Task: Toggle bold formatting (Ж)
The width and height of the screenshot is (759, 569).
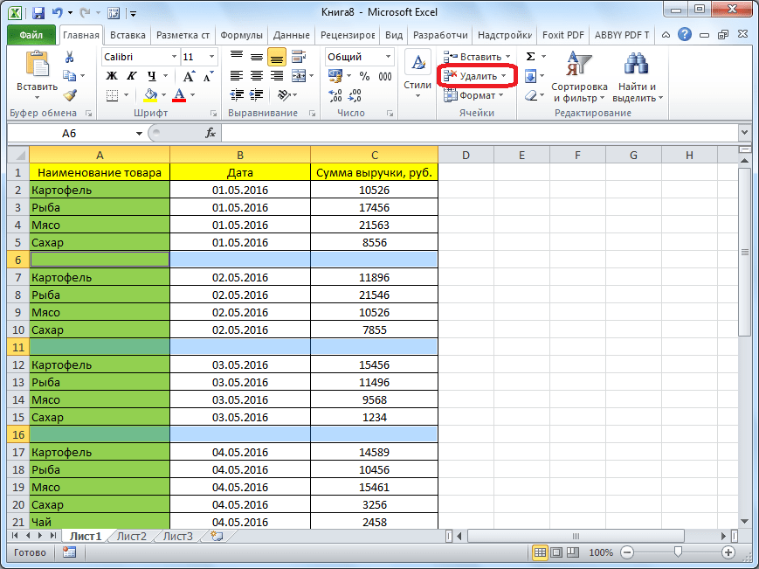Action: 112,76
